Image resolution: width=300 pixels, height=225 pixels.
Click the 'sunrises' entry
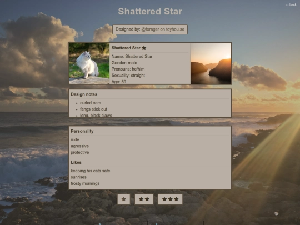[x=78, y=177]
